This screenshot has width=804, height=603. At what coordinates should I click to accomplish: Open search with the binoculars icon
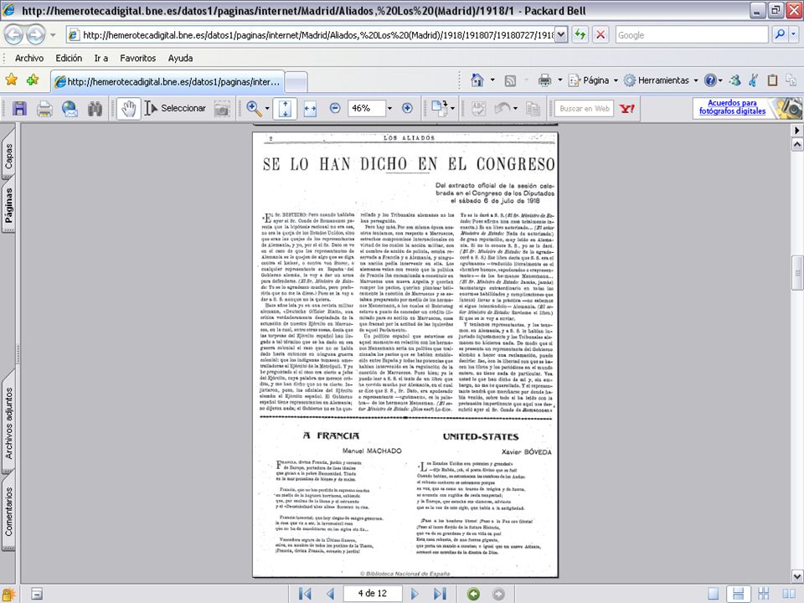click(x=95, y=108)
